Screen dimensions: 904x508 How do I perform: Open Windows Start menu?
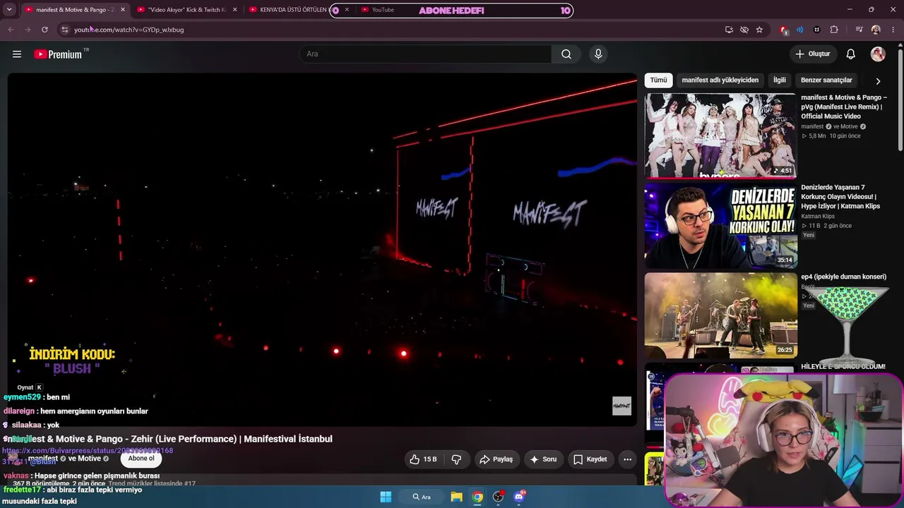(x=386, y=497)
